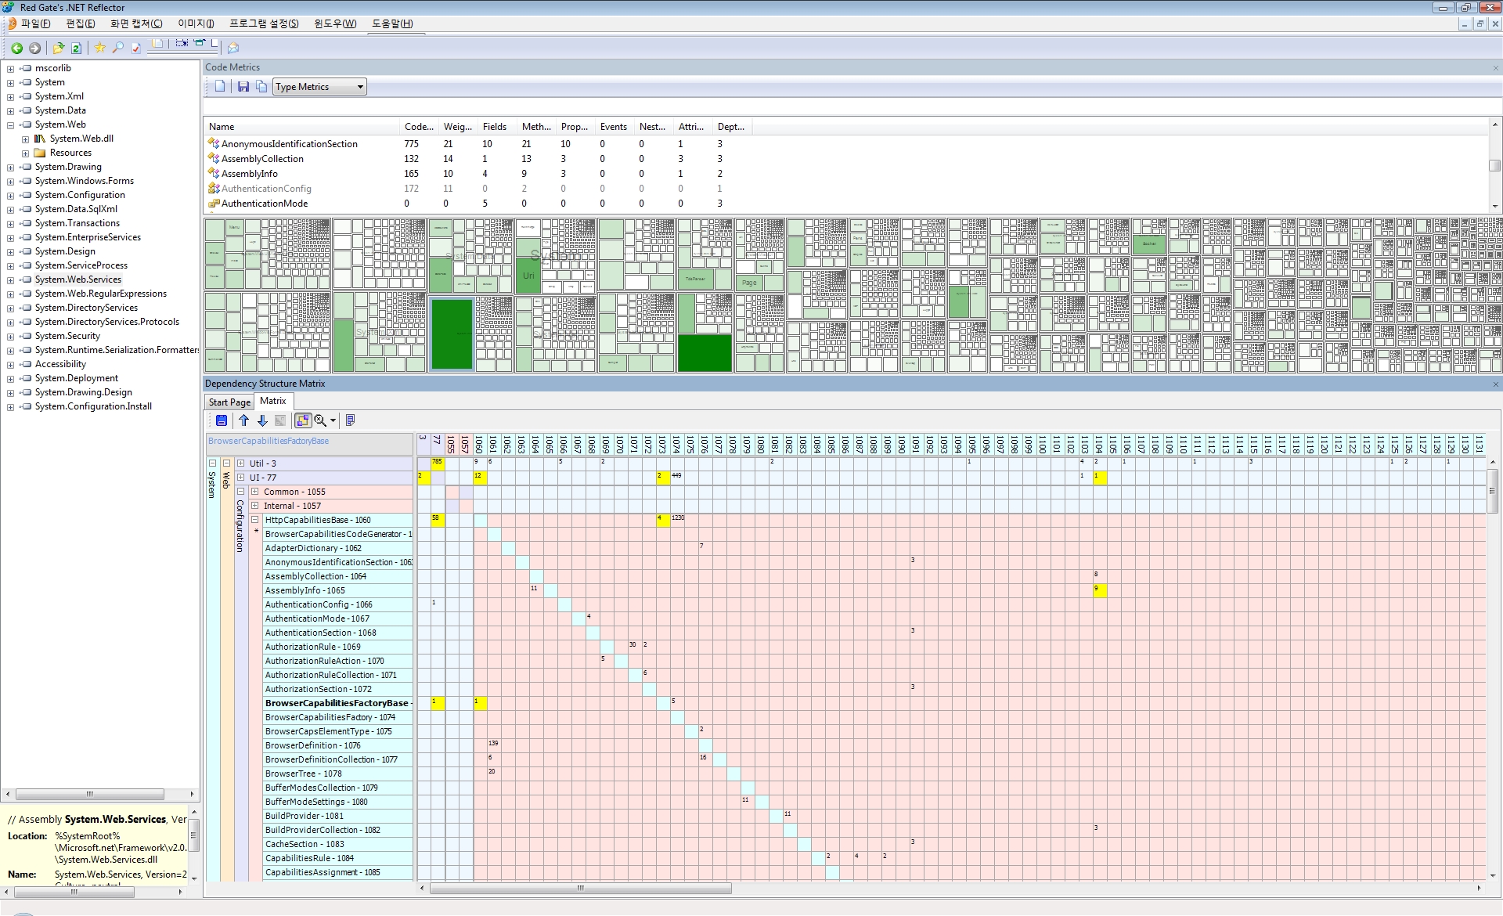Select AssemblyCollection row in metrics list
Image resolution: width=1503 pixels, height=916 pixels.
coord(262,159)
